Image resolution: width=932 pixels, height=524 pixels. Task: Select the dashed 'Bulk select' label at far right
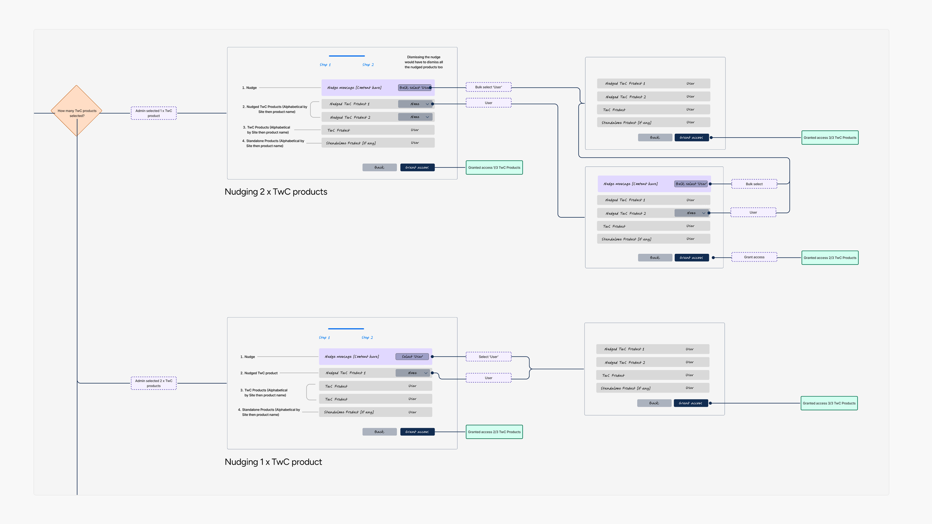[754, 184]
